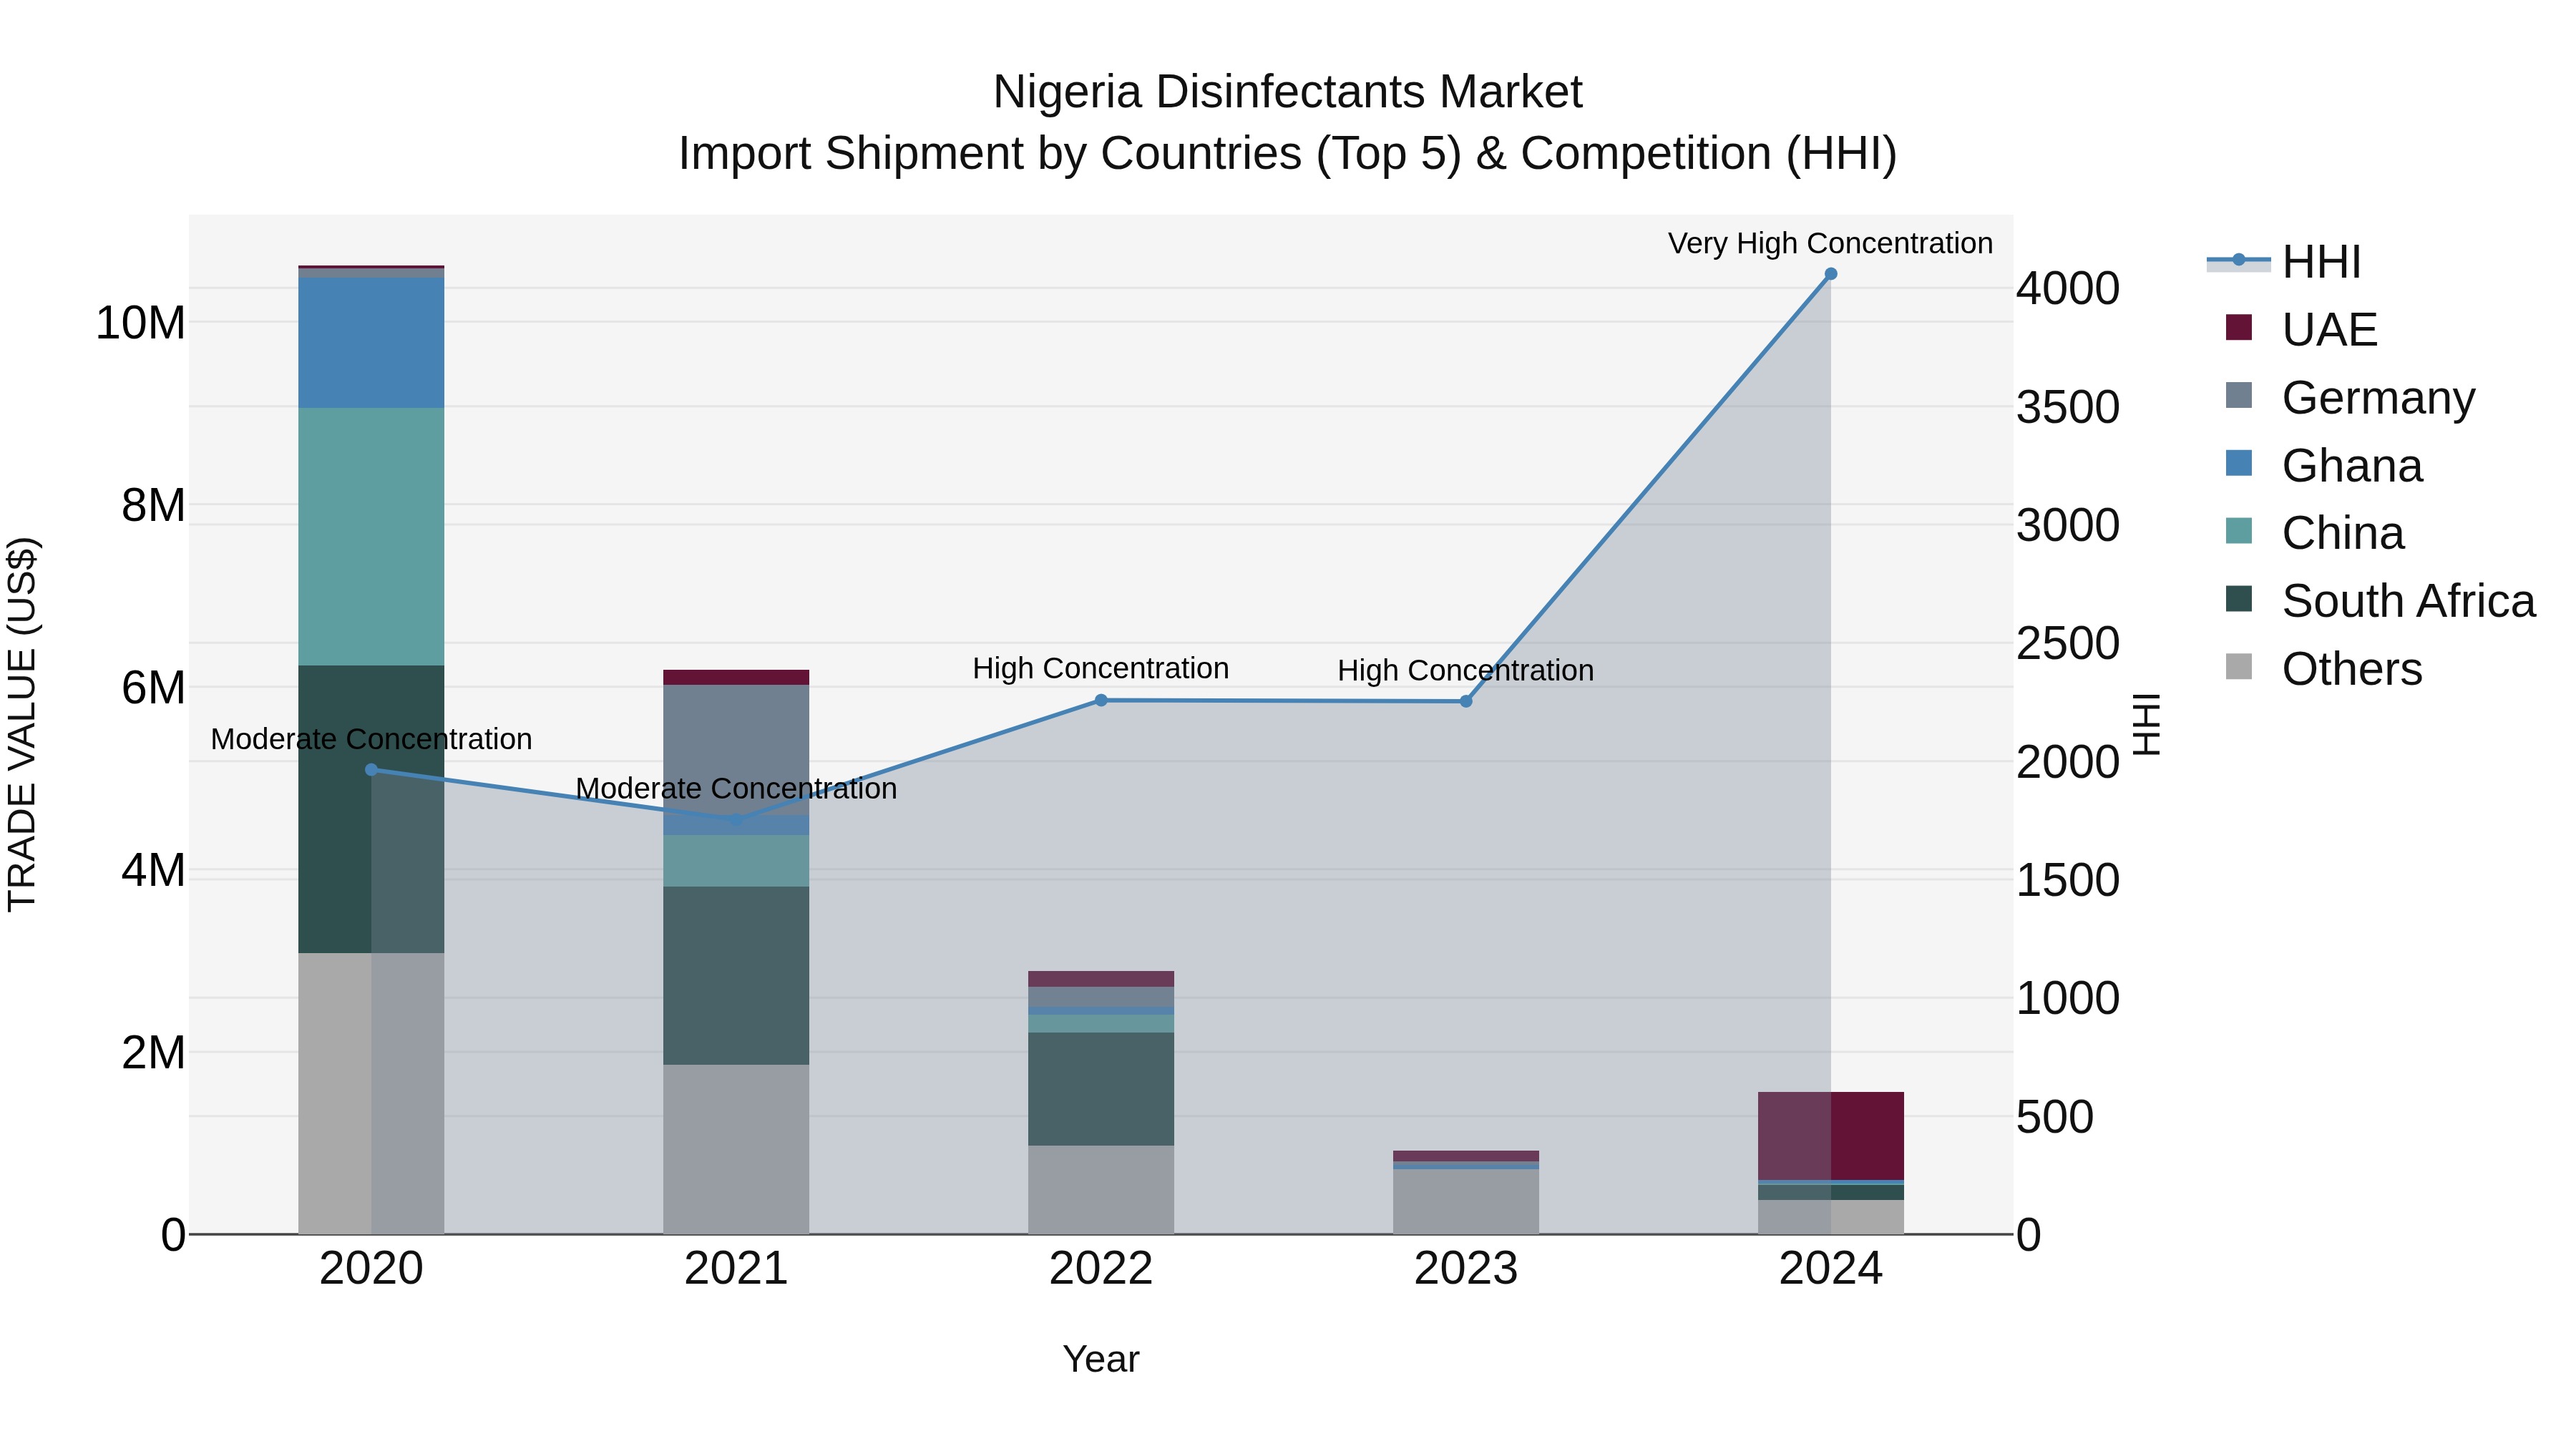Screen dimensions: 2576x1449
Task: Click the 'Very High Concentration' annotation
Action: point(1830,243)
